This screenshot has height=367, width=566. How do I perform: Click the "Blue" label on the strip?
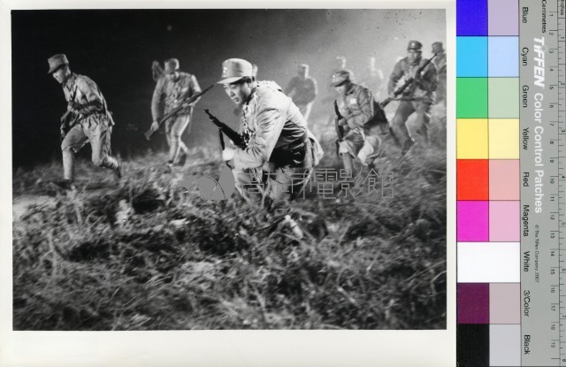pos(524,15)
